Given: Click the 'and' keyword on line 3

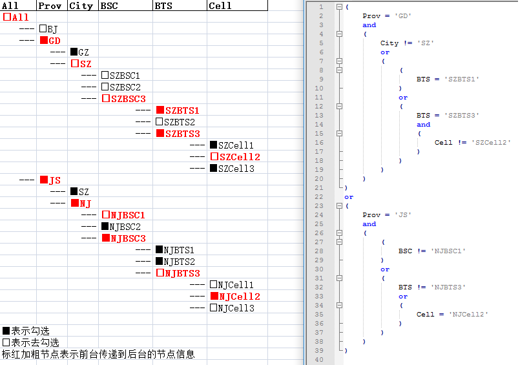Looking at the screenshot, I should [x=369, y=25].
